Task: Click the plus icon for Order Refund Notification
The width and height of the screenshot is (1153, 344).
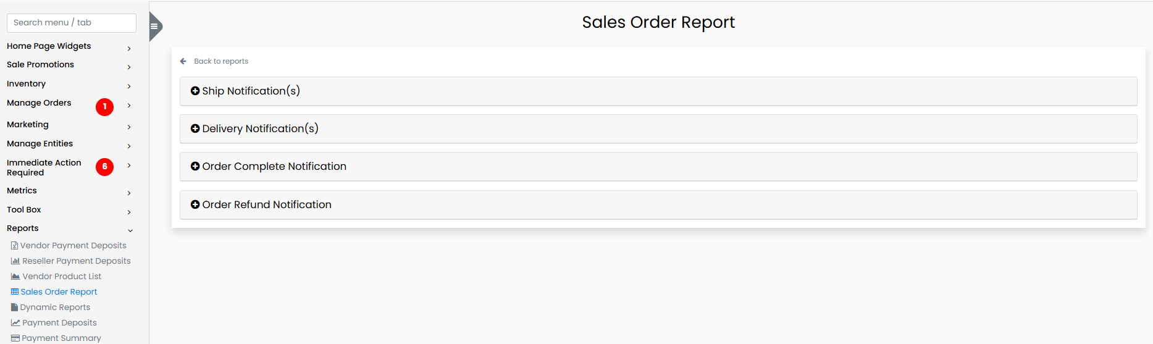Action: pyautogui.click(x=195, y=204)
